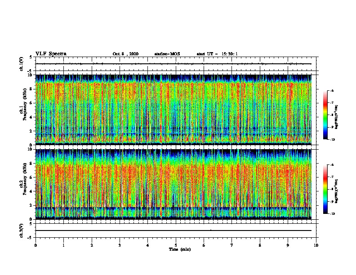356x275 pixels.
Task: Click the ch.2 color bar "-10" value
Action: [x=333, y=214]
